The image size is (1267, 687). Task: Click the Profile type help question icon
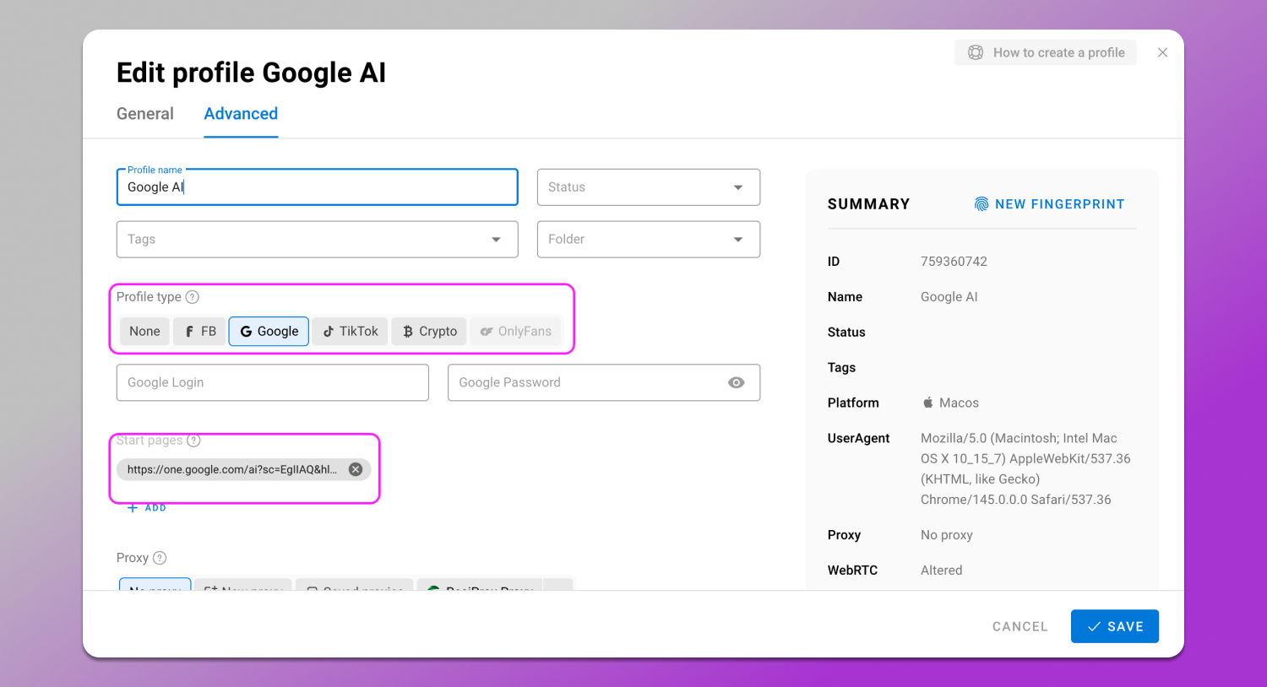(x=193, y=297)
